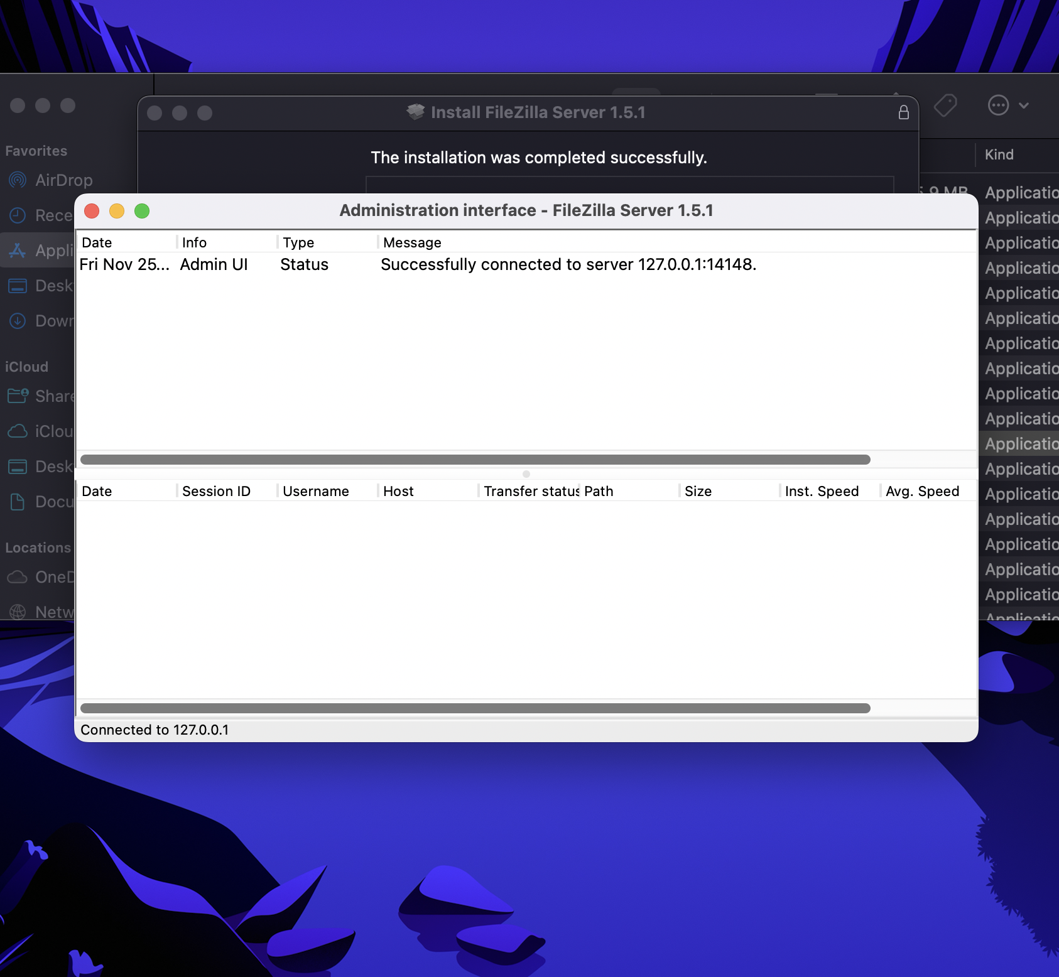Click the lock icon in installer title bar

[x=904, y=112]
